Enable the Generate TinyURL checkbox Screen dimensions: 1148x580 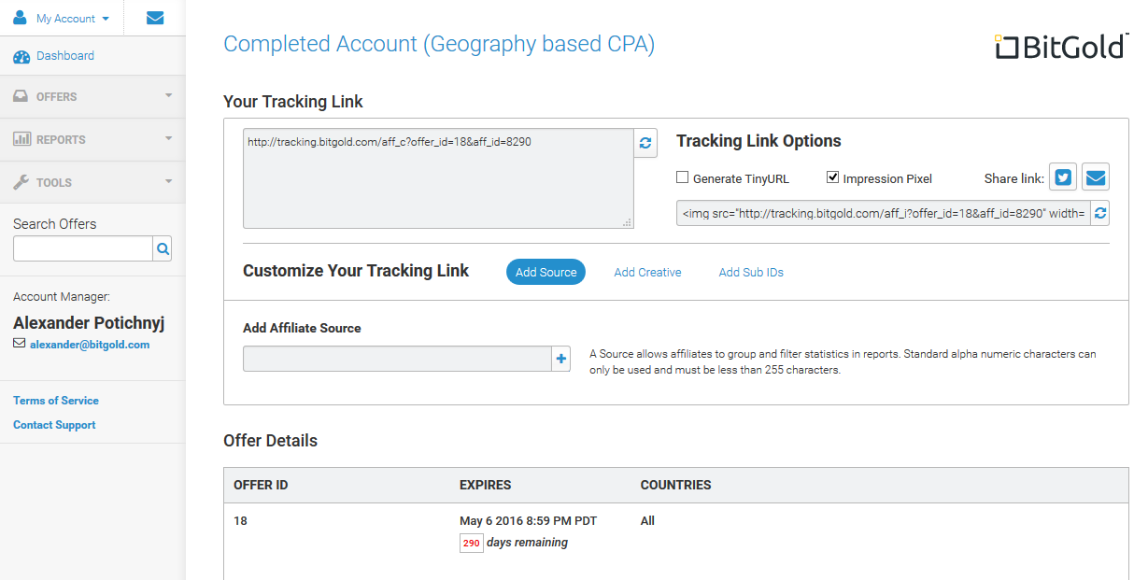click(x=683, y=177)
